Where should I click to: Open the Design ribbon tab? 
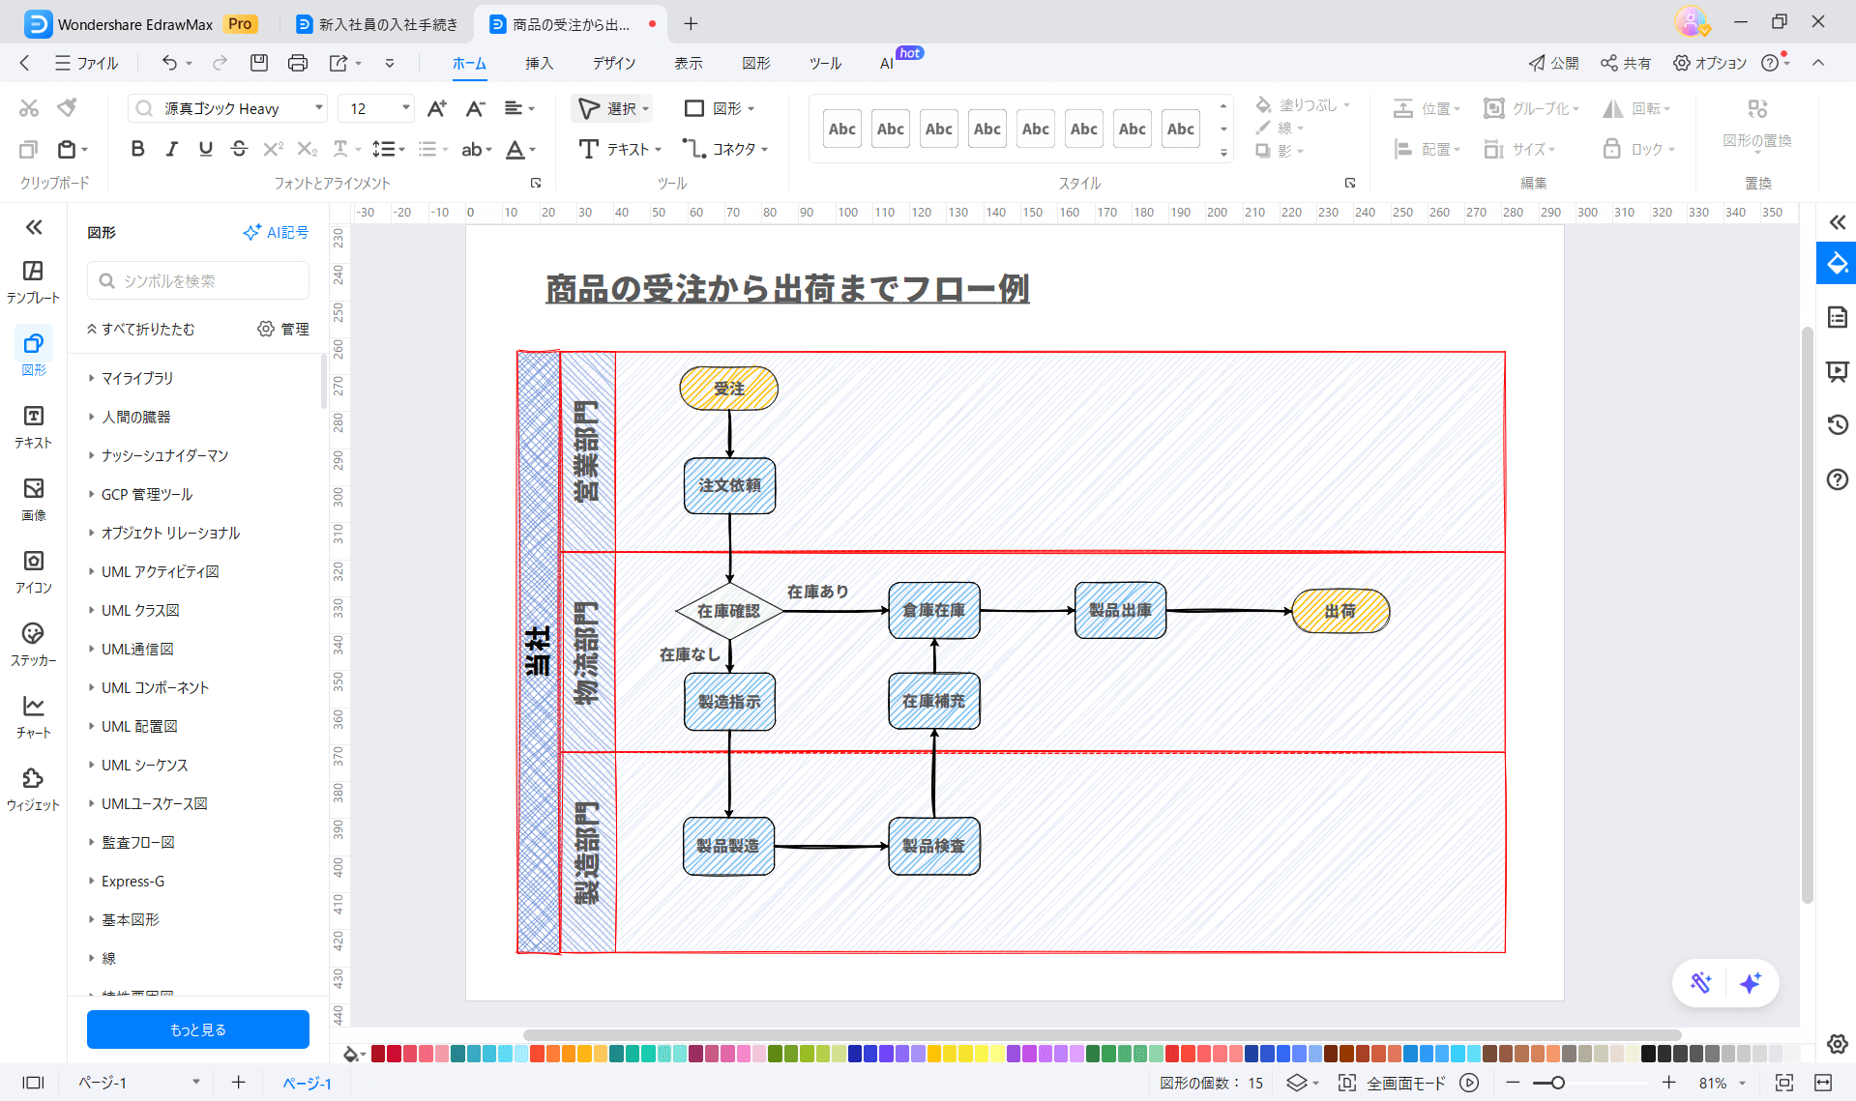[614, 63]
